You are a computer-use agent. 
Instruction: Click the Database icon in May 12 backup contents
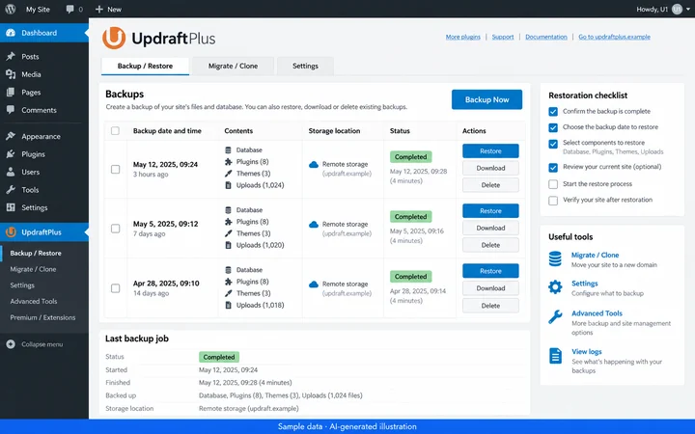tap(228, 150)
